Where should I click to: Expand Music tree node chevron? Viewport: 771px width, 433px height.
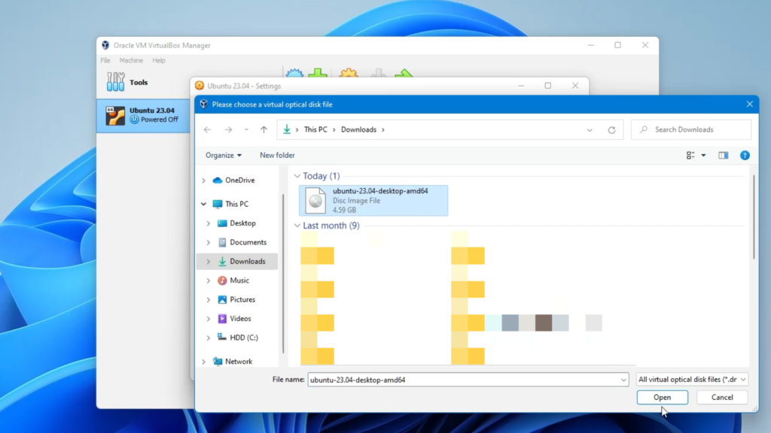(209, 281)
